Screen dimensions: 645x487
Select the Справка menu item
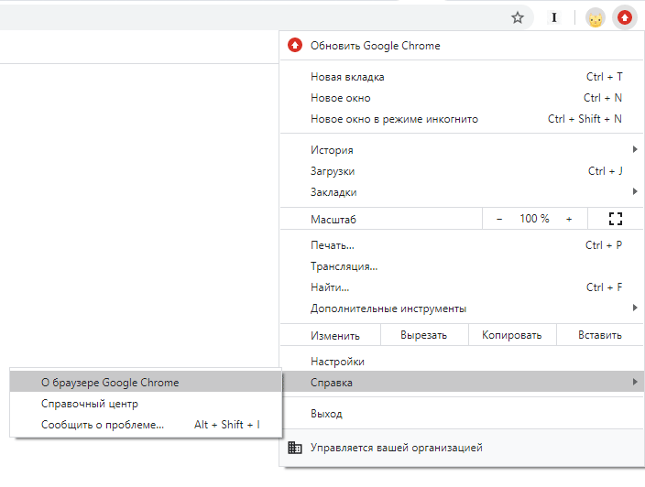[462, 383]
